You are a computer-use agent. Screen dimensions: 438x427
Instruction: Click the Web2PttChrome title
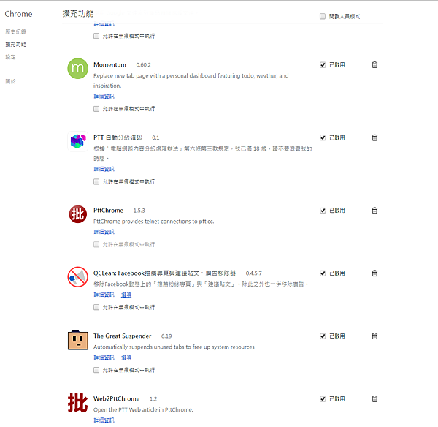[117, 398]
